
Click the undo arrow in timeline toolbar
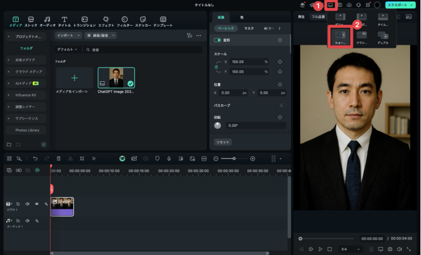pos(35,158)
